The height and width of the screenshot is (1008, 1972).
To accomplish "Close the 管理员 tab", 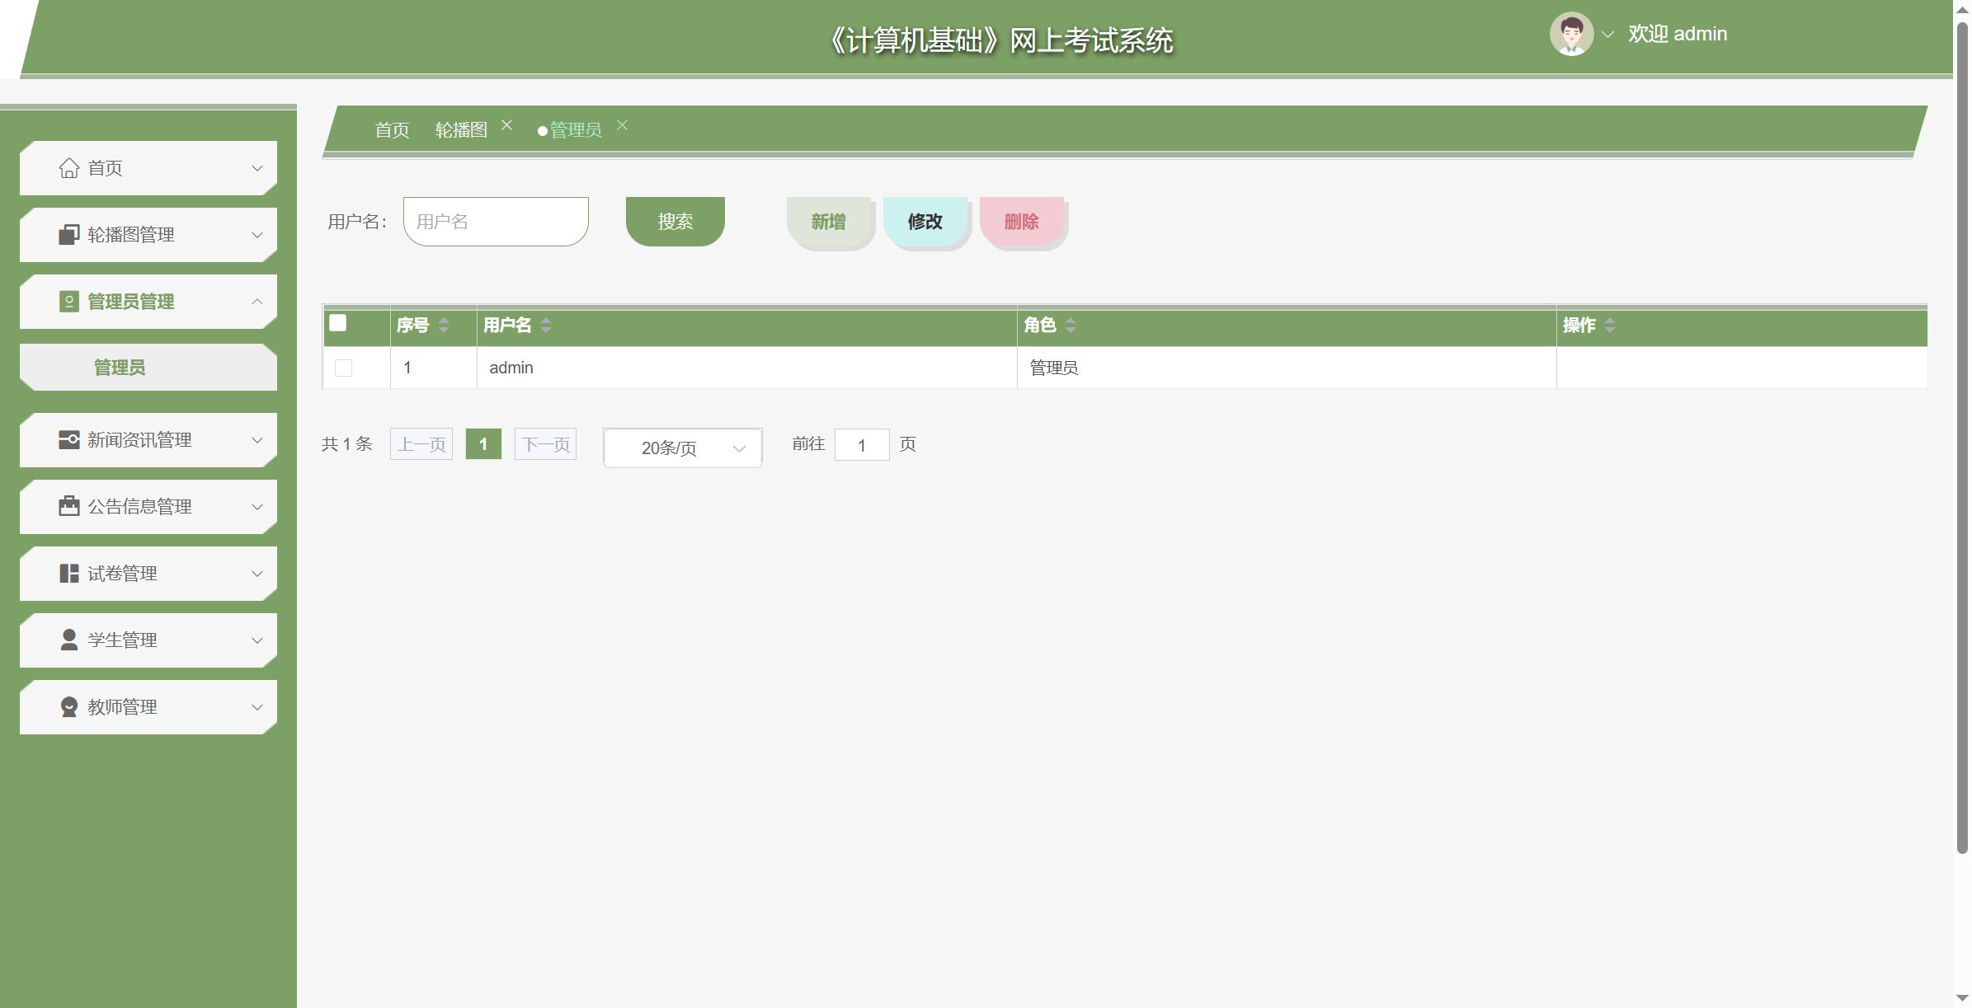I will pyautogui.click(x=623, y=125).
